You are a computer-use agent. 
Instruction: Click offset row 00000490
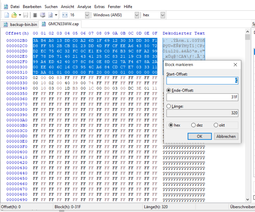17,200
